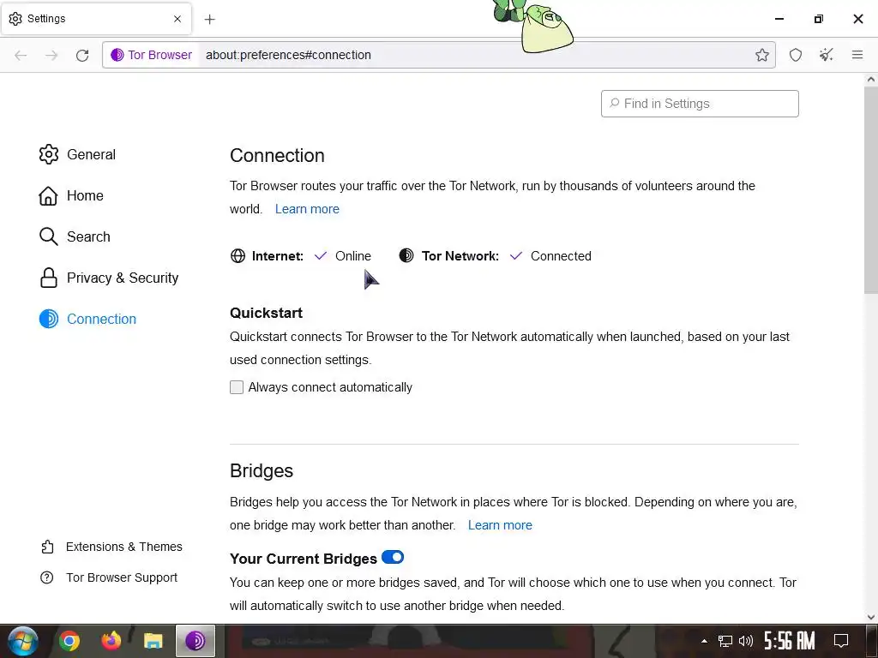Click the Tor Browser taskbar button
This screenshot has width=878, height=658.
(195, 641)
